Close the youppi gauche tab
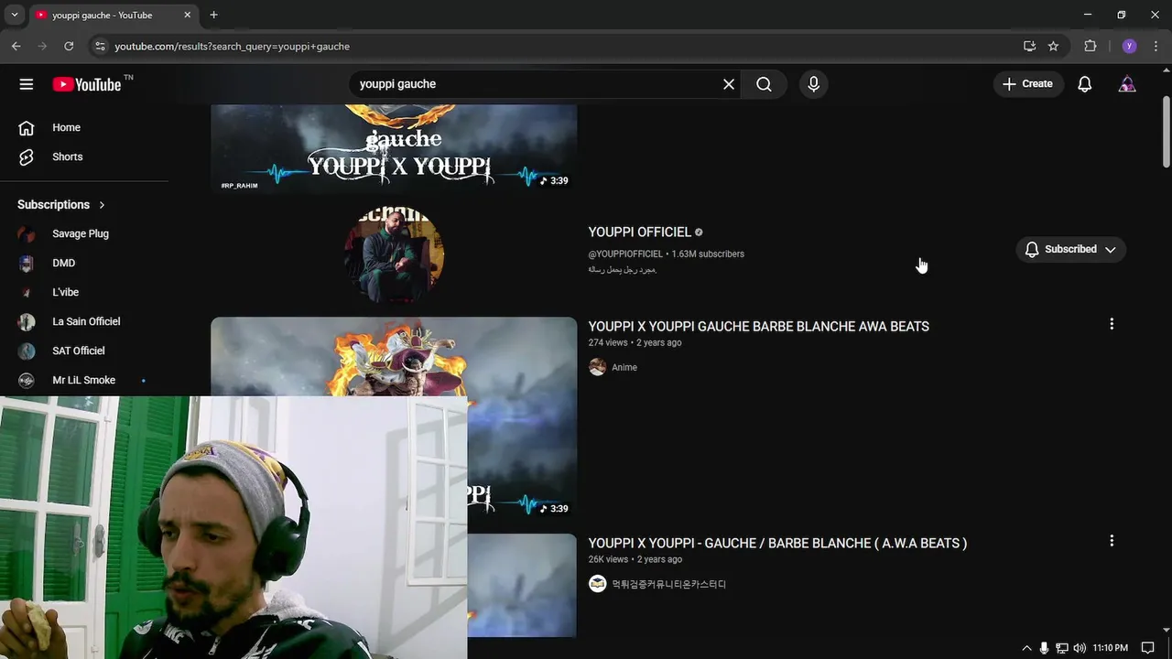The height and width of the screenshot is (659, 1172). (188, 15)
